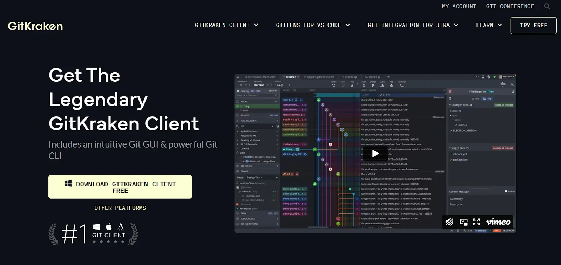Enter fullscreen on the Vimeo player
Screen dimensions: 561x265
(476, 222)
